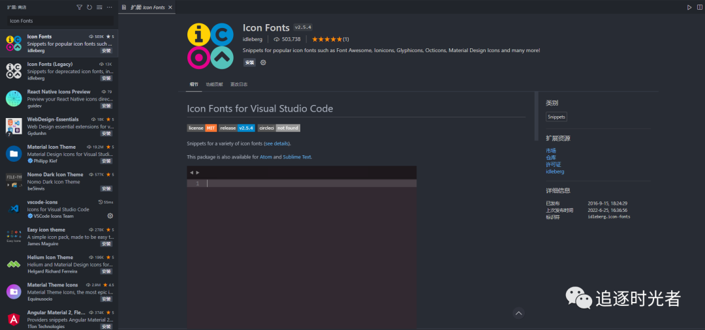The height and width of the screenshot is (330, 705).
Task: Open the Atom package link
Action: pyautogui.click(x=266, y=157)
